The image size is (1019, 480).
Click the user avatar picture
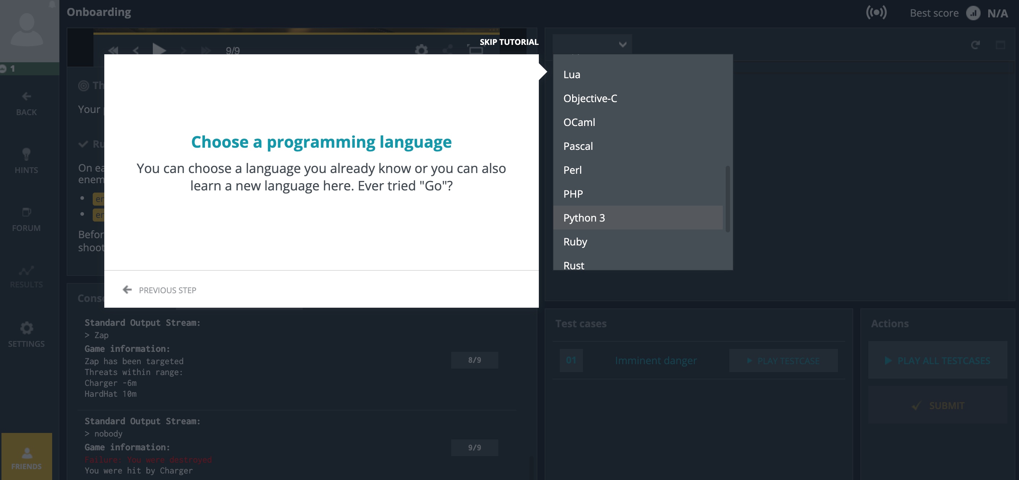point(26,30)
